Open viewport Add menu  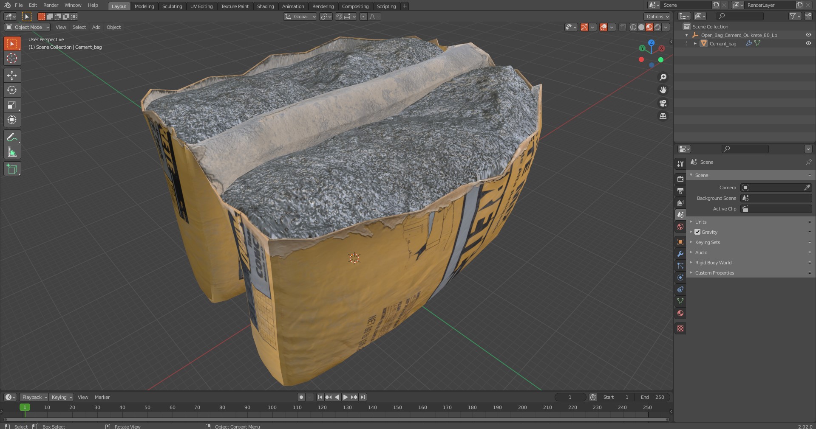click(96, 27)
